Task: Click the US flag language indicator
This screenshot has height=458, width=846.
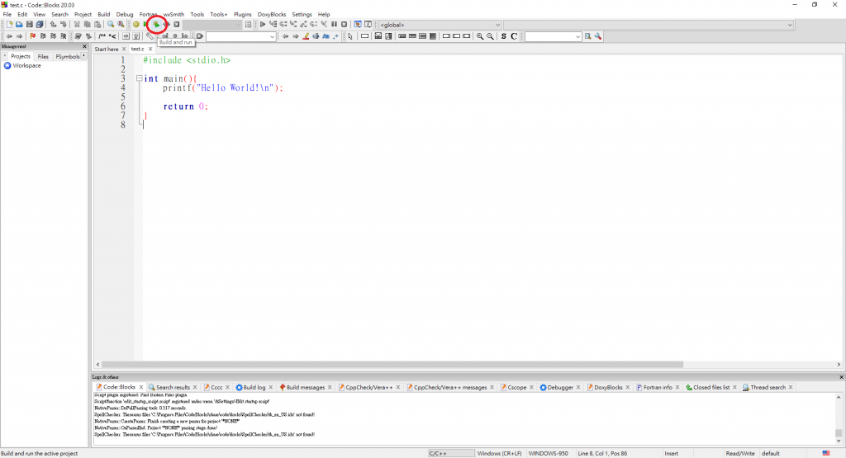Action: (x=826, y=453)
